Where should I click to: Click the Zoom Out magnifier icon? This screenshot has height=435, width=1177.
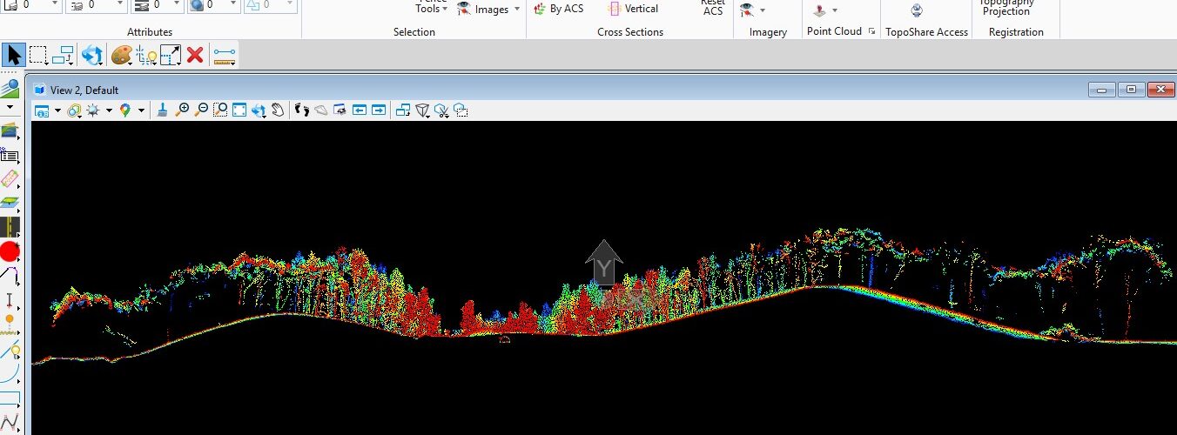(x=201, y=110)
